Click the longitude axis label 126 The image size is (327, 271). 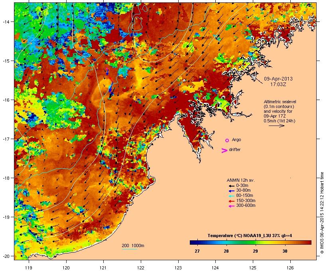pos(290,268)
